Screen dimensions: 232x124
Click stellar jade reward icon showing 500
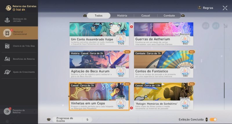[185, 72]
